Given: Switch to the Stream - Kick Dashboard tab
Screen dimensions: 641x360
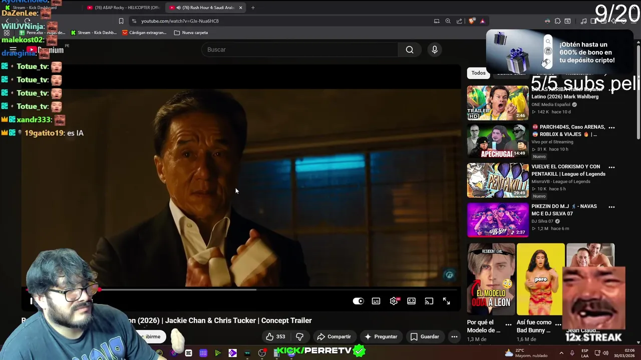Looking at the screenshot, I should [38, 7].
